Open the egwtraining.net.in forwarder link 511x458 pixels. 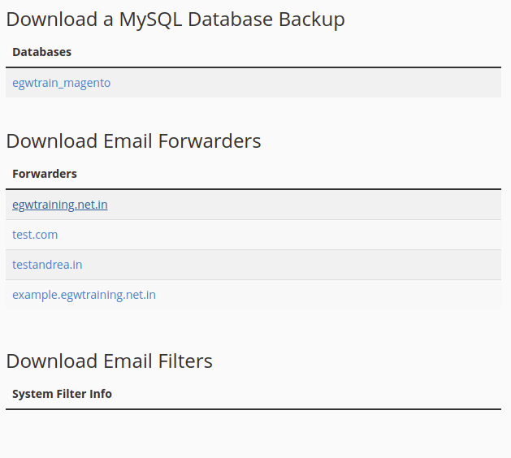click(x=59, y=205)
